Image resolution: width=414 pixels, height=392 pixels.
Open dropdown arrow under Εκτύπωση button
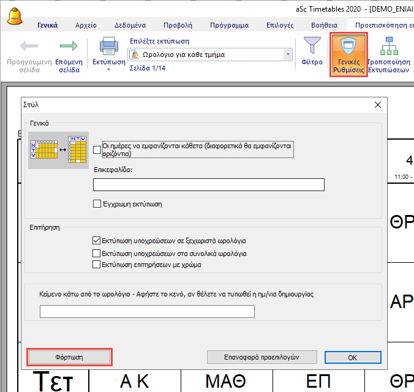pyautogui.click(x=108, y=70)
